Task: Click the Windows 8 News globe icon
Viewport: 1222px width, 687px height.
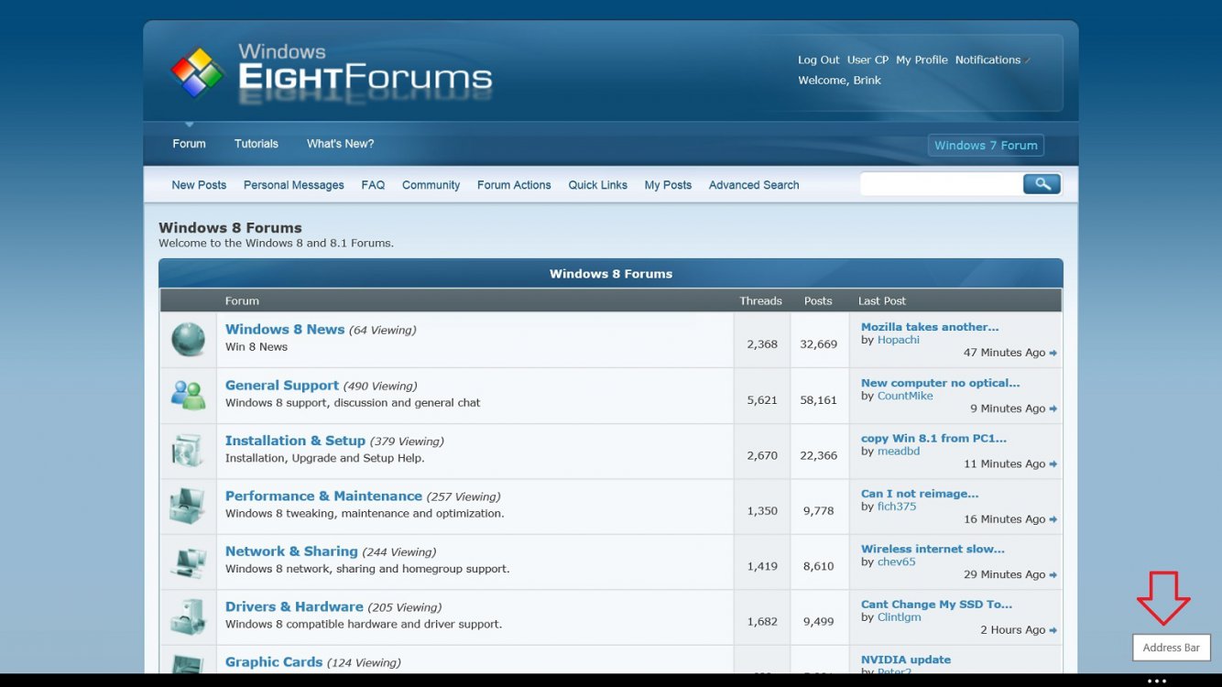Action: (188, 340)
